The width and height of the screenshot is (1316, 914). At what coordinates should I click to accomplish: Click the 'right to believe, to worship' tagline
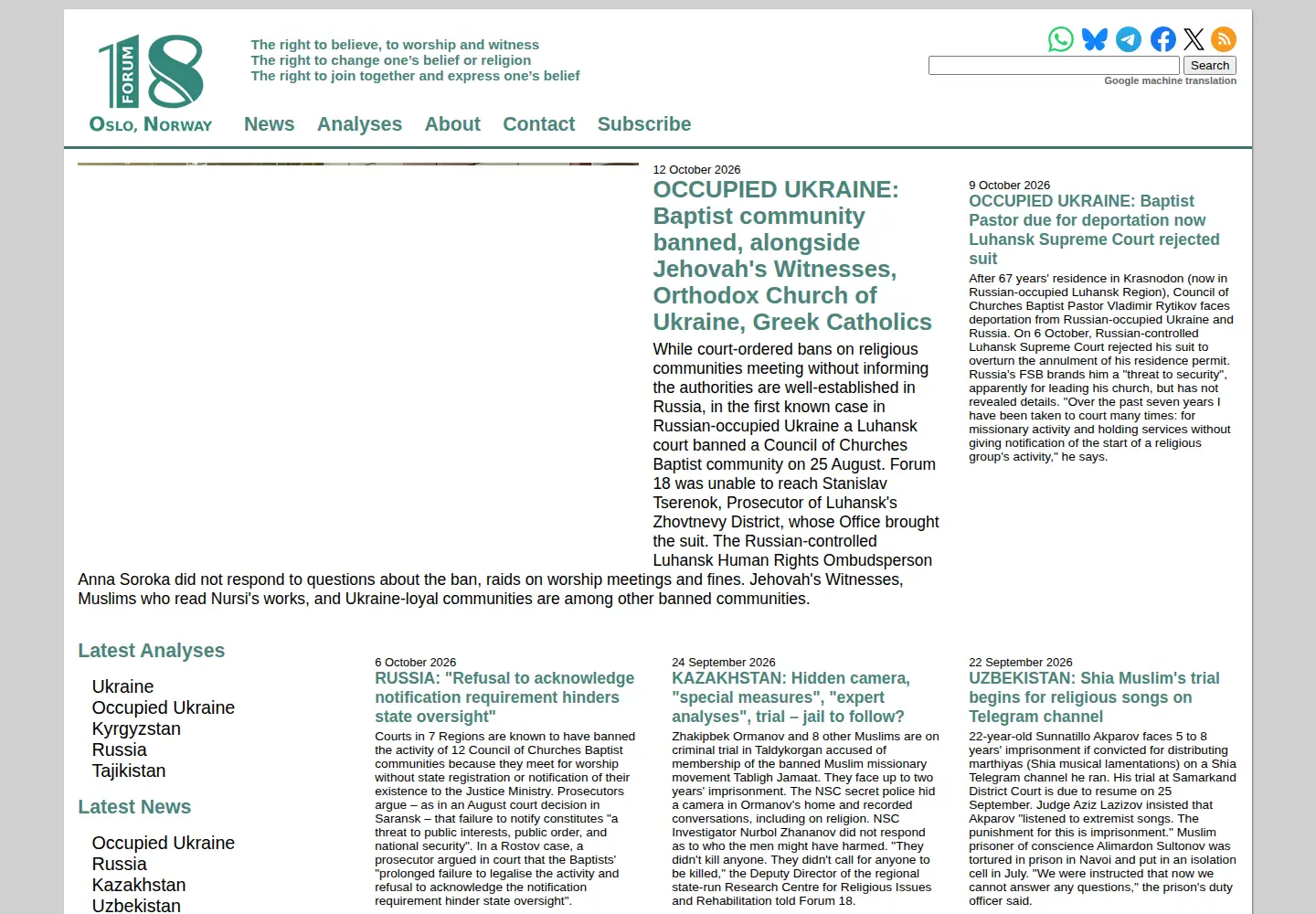coord(395,45)
